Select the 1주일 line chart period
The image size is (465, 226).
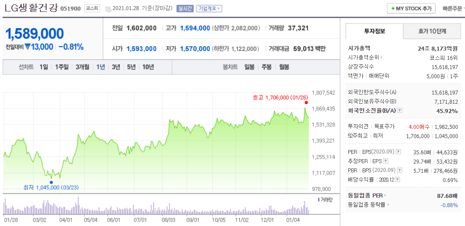click(61, 67)
